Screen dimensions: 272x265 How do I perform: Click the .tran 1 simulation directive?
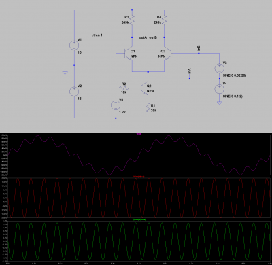coord(97,35)
